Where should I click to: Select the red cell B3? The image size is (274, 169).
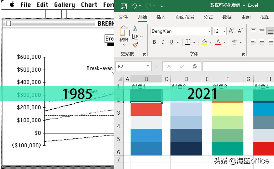[147, 109]
